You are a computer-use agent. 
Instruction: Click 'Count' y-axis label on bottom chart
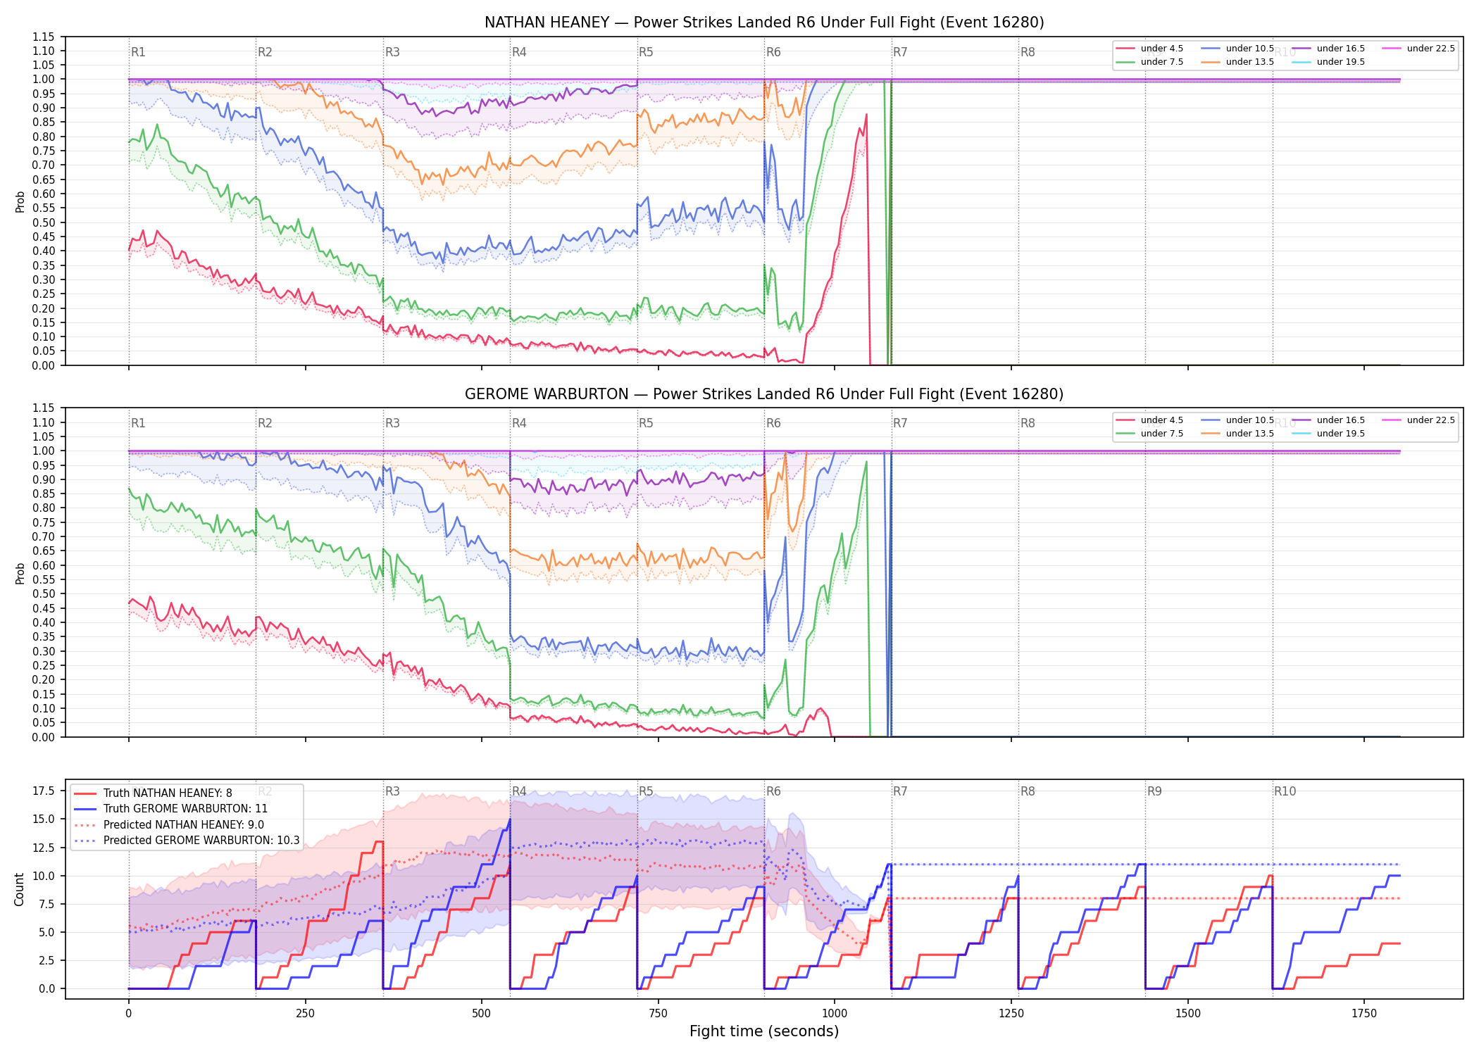pyautogui.click(x=19, y=889)
